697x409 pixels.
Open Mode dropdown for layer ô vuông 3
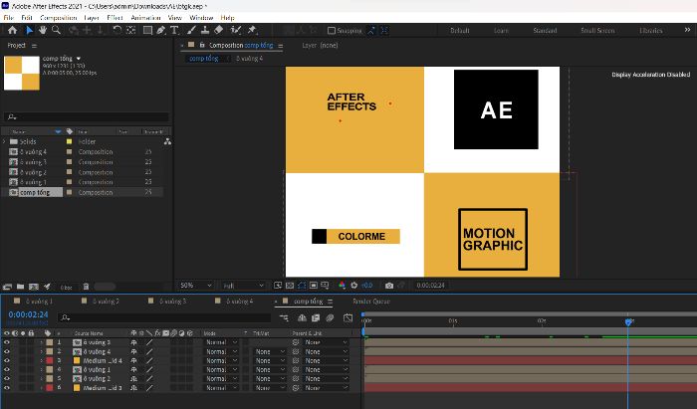click(x=221, y=342)
